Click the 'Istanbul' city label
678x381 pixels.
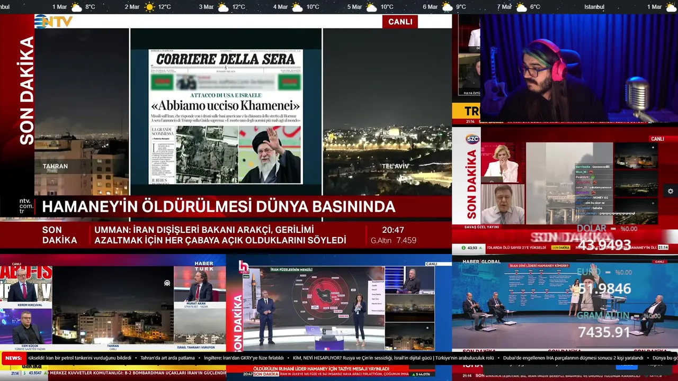coord(594,7)
